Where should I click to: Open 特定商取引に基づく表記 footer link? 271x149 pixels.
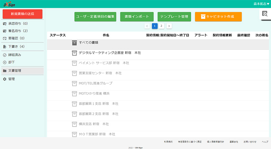tap(190, 142)
